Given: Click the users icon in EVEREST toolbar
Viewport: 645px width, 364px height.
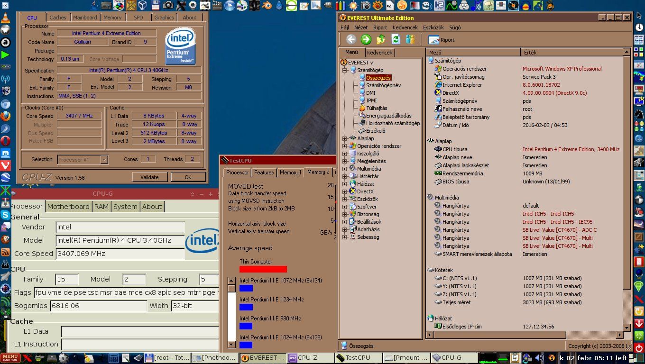Looking at the screenshot, I should pos(410,39).
